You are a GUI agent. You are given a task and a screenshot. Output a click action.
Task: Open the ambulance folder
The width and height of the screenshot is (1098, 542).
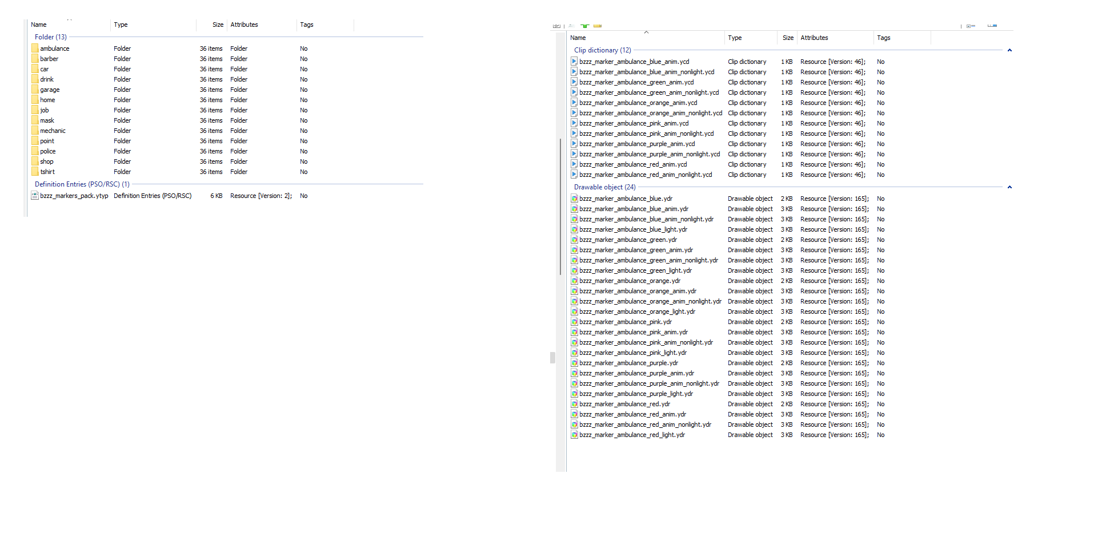point(54,48)
